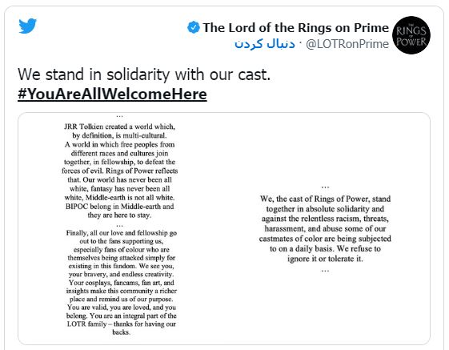
Task: Click the blue Twitter bird logo
Action: [28, 26]
